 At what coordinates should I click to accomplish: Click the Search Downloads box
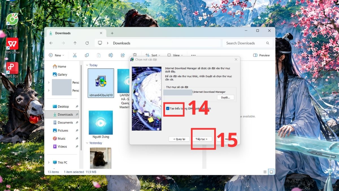(x=248, y=43)
